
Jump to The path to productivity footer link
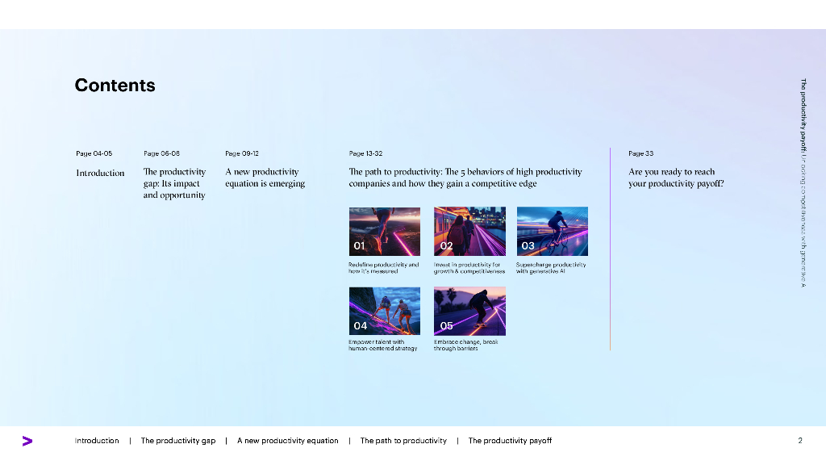(403, 441)
